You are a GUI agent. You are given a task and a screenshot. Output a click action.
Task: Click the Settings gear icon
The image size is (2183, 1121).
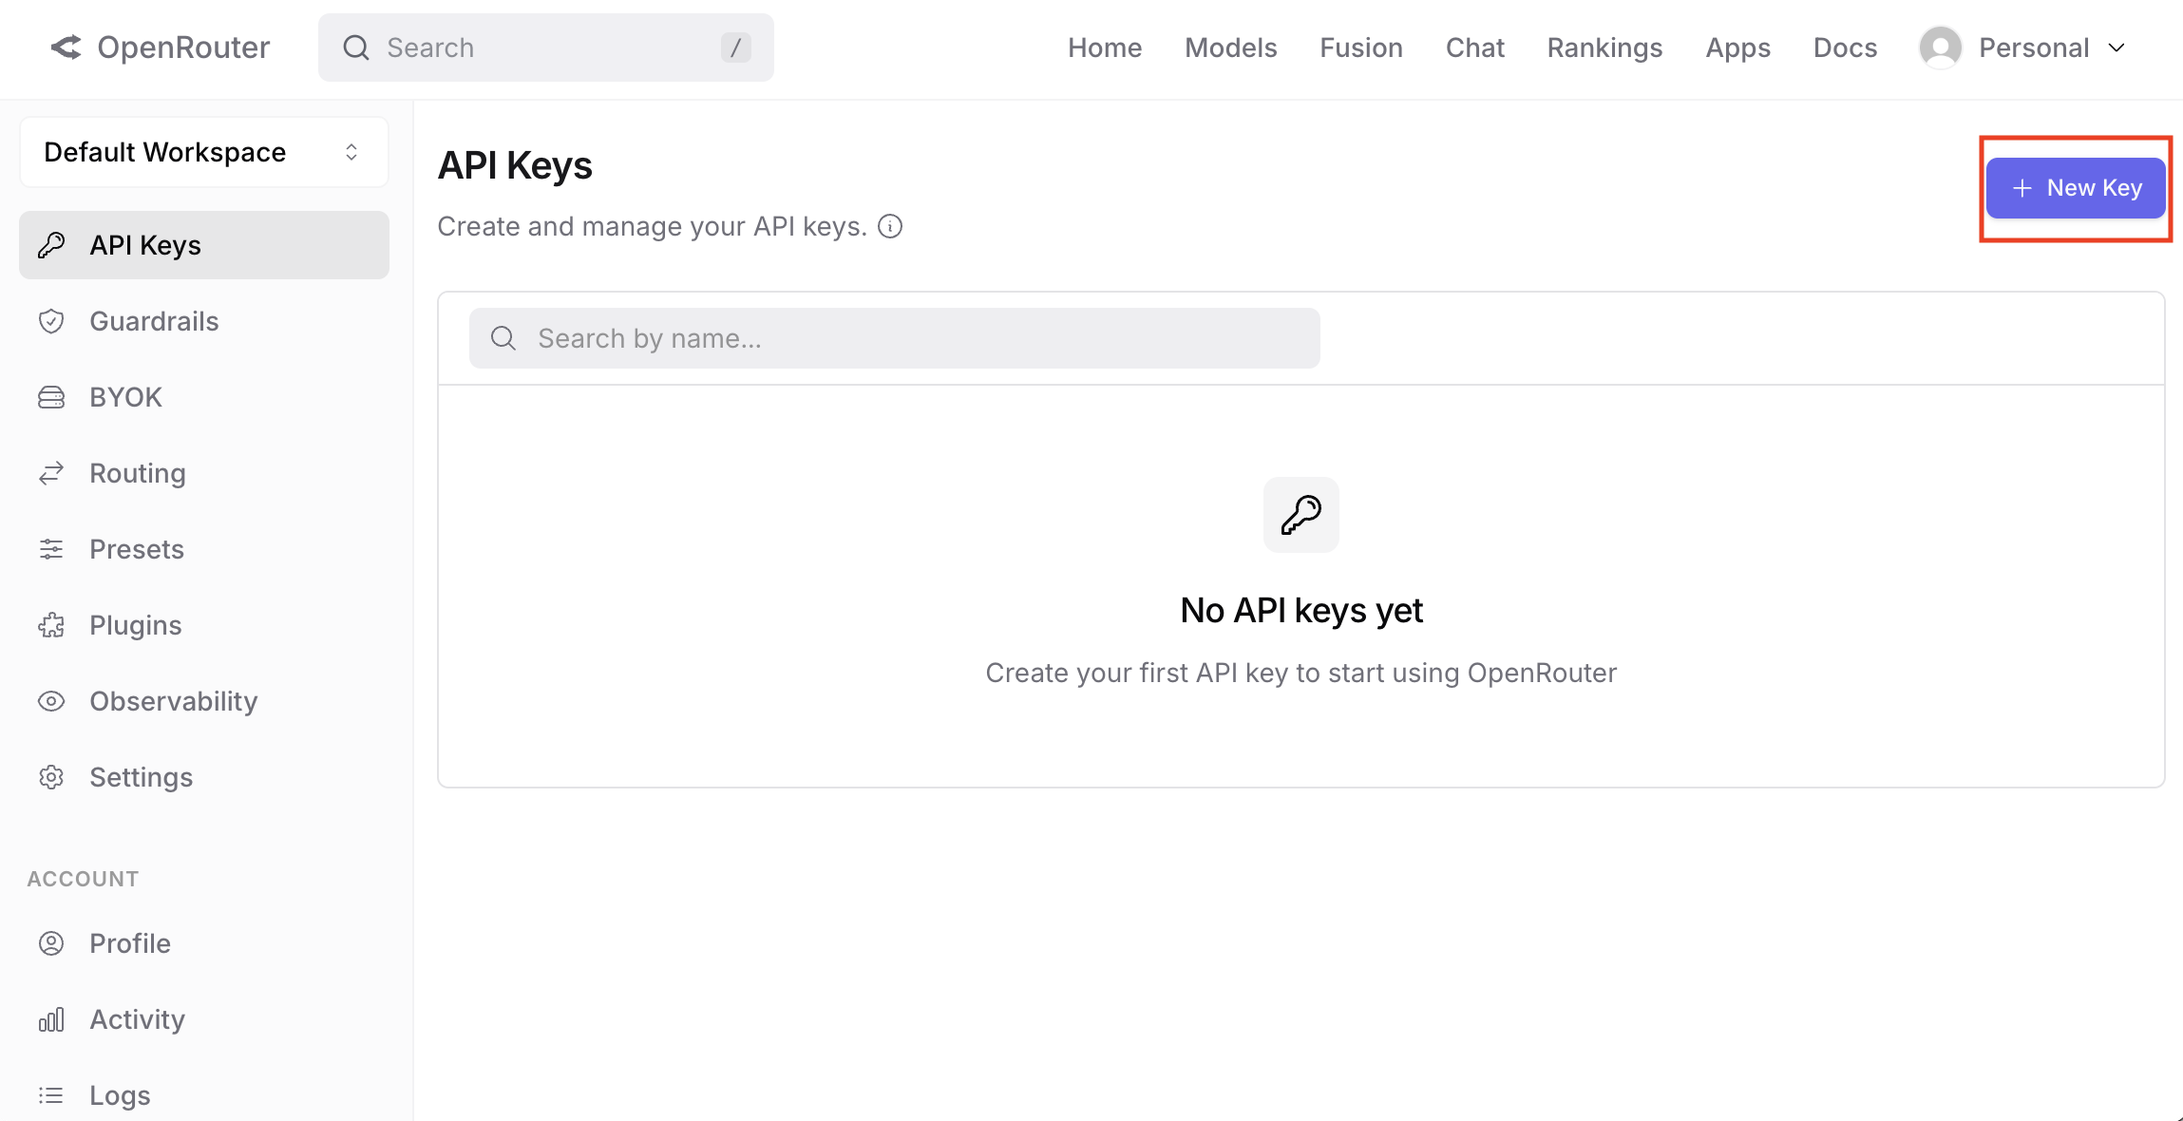[x=51, y=777]
